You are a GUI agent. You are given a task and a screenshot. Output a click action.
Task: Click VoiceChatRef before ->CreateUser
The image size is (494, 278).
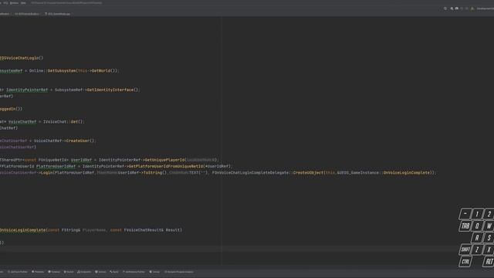48,141
